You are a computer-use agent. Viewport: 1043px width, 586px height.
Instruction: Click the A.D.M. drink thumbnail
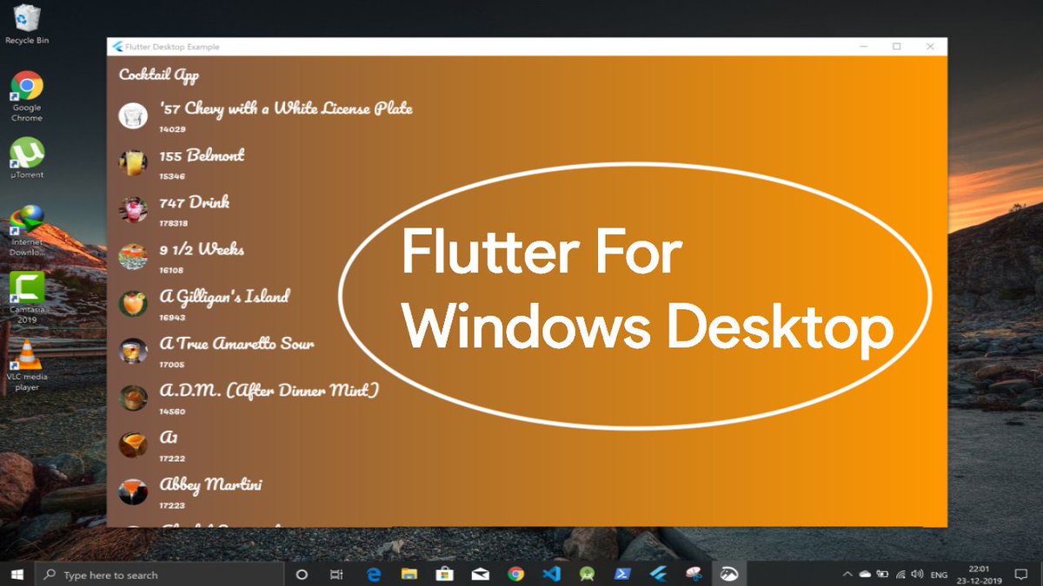click(133, 398)
